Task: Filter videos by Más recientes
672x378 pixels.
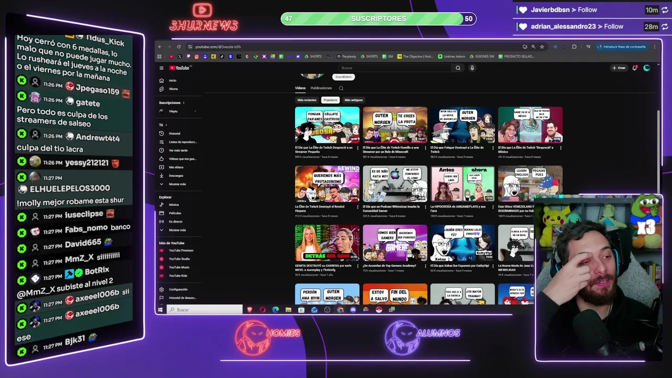Action: click(307, 100)
